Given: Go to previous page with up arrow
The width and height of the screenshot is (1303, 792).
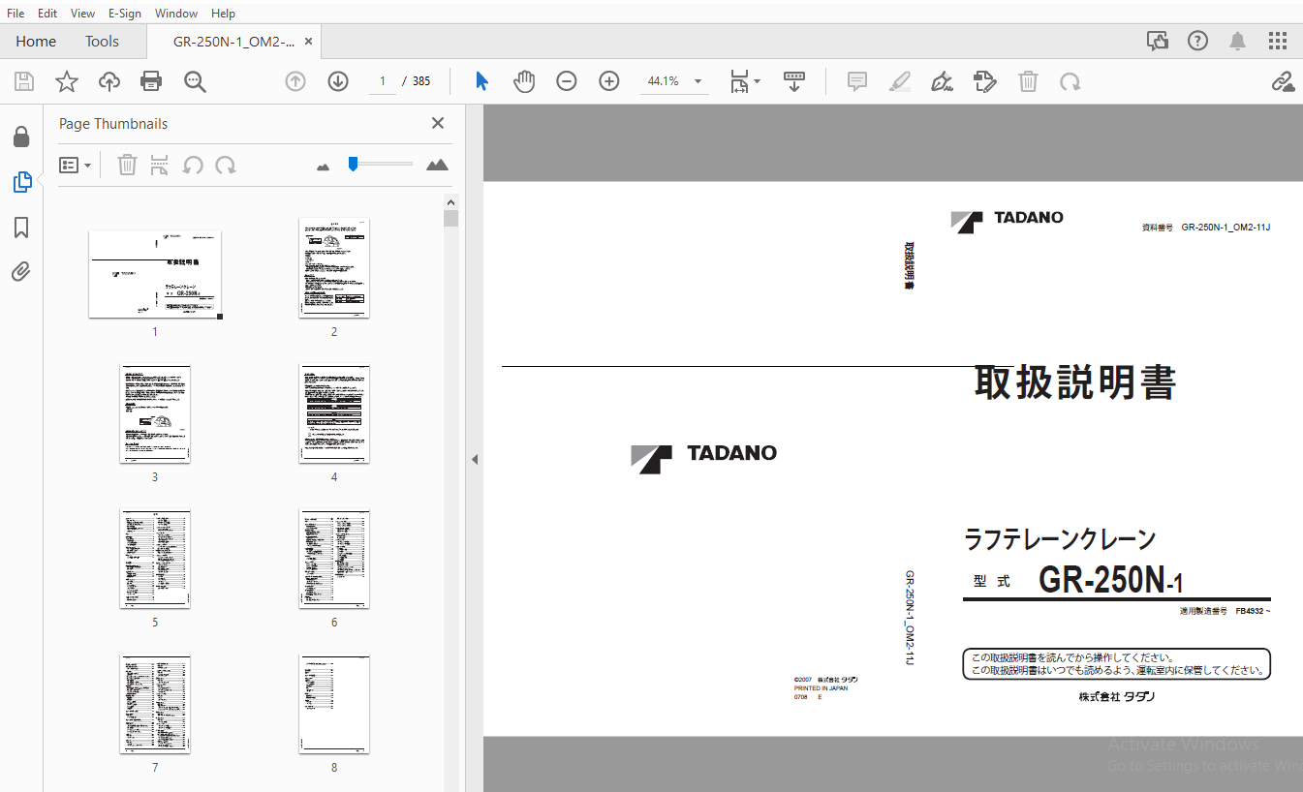Looking at the screenshot, I should coord(295,81).
